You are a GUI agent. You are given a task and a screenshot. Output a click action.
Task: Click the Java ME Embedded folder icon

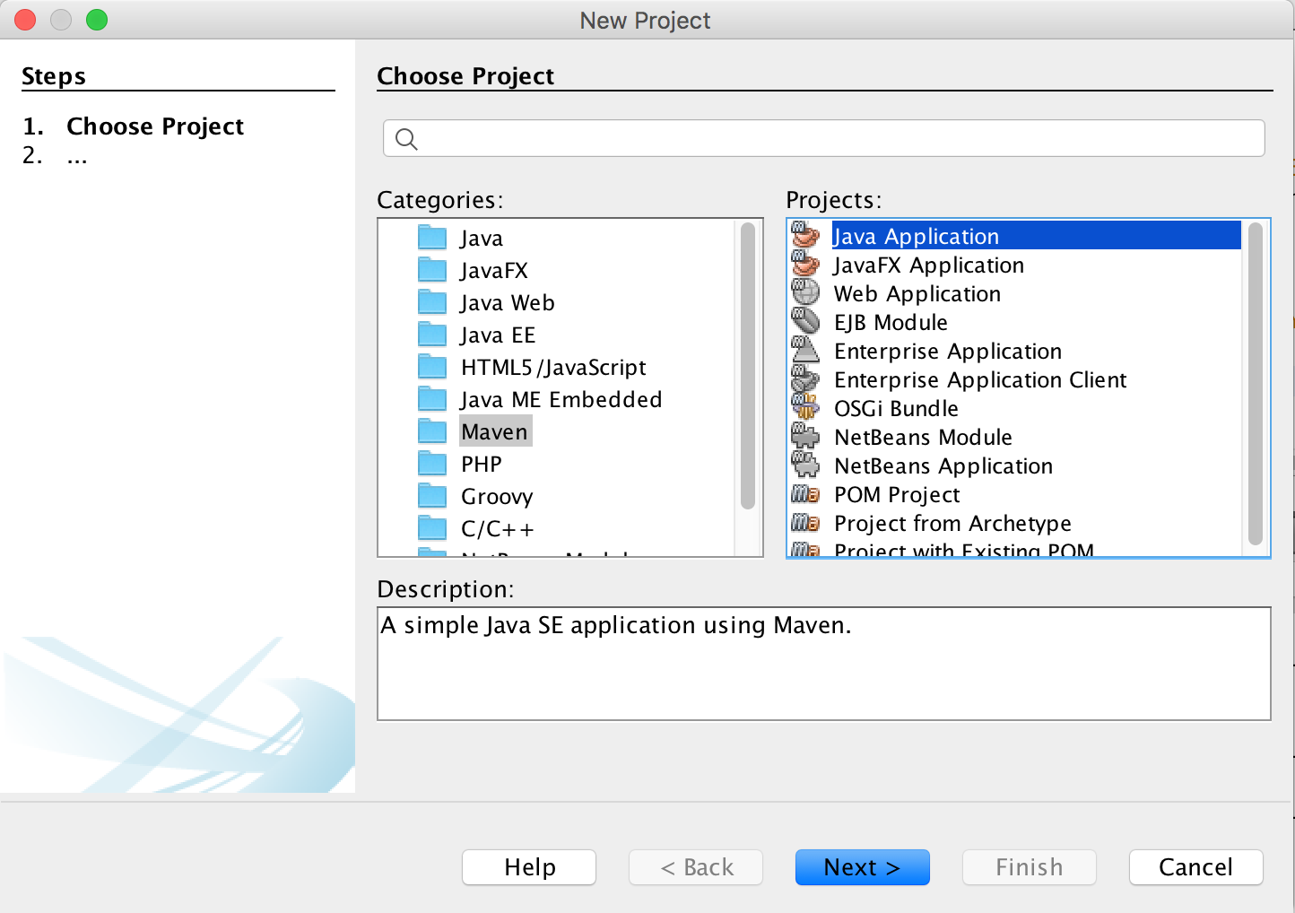(432, 399)
